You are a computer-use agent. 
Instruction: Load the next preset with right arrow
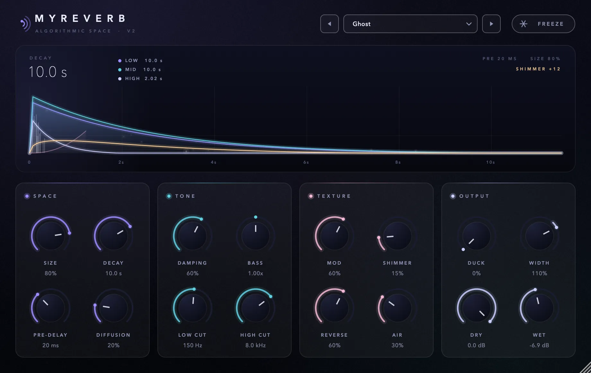coord(491,24)
